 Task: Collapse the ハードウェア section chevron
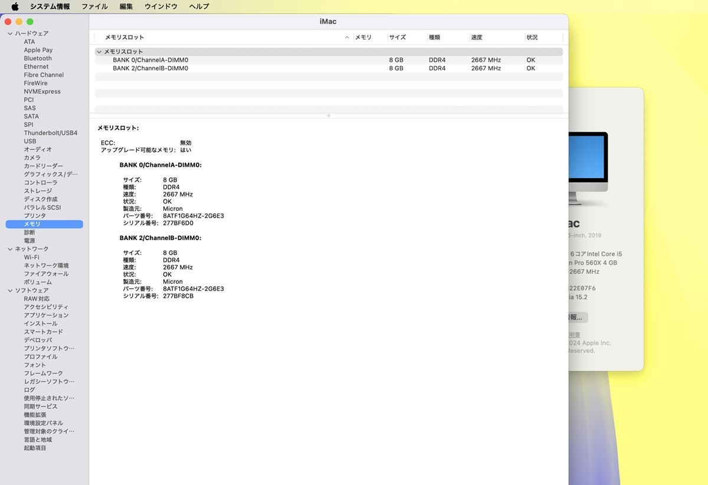[x=10, y=34]
